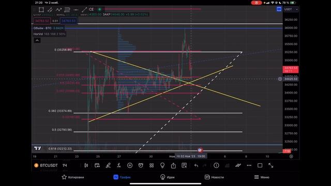Switch to the Котировки tab
The height and width of the screenshot is (186, 331).
[x=73, y=177]
